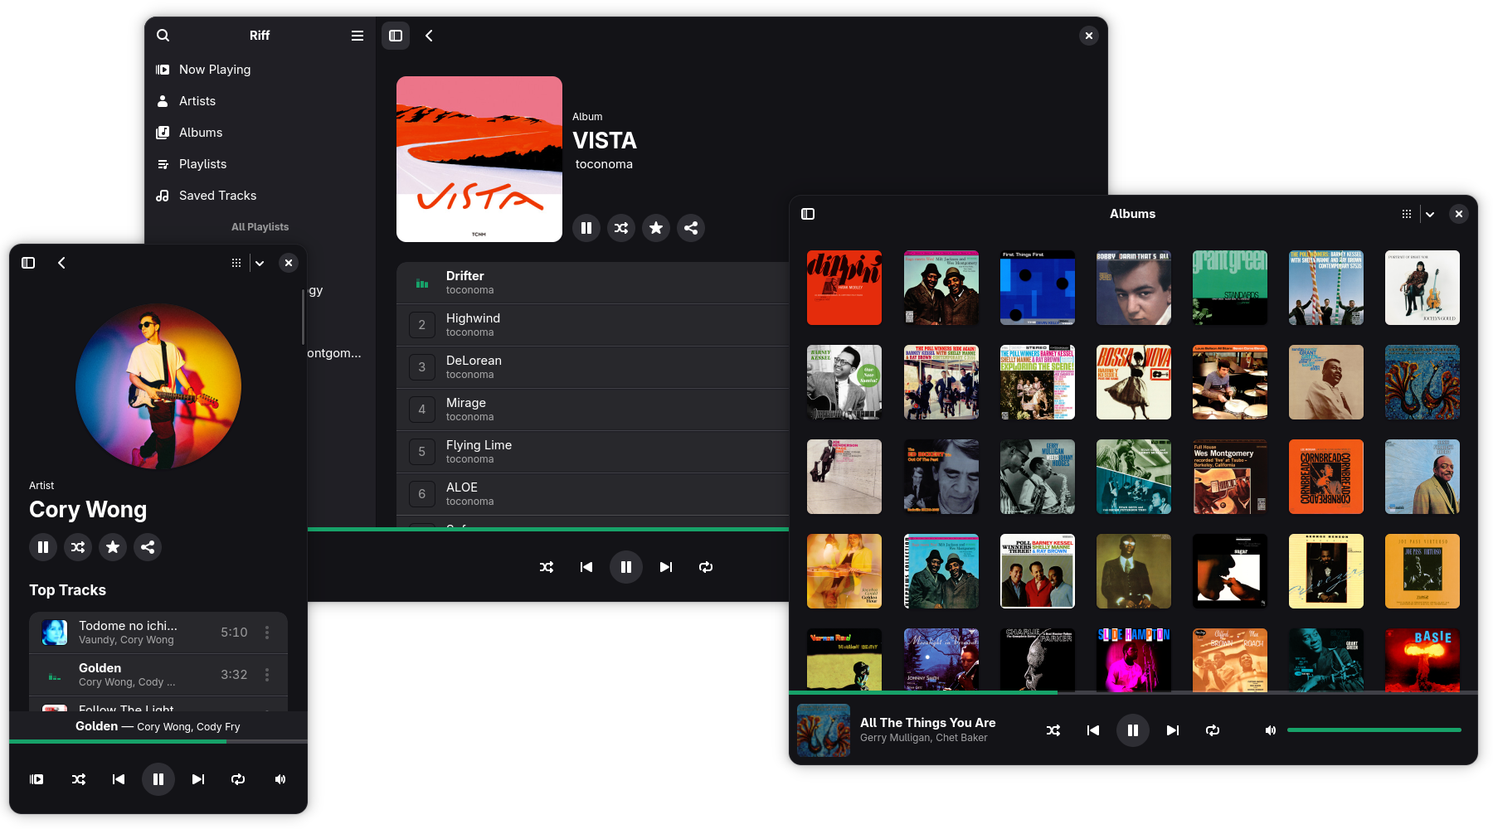Open Saved Tracks in the sidebar
Screen dimensions: 1493x829
(260, 196)
